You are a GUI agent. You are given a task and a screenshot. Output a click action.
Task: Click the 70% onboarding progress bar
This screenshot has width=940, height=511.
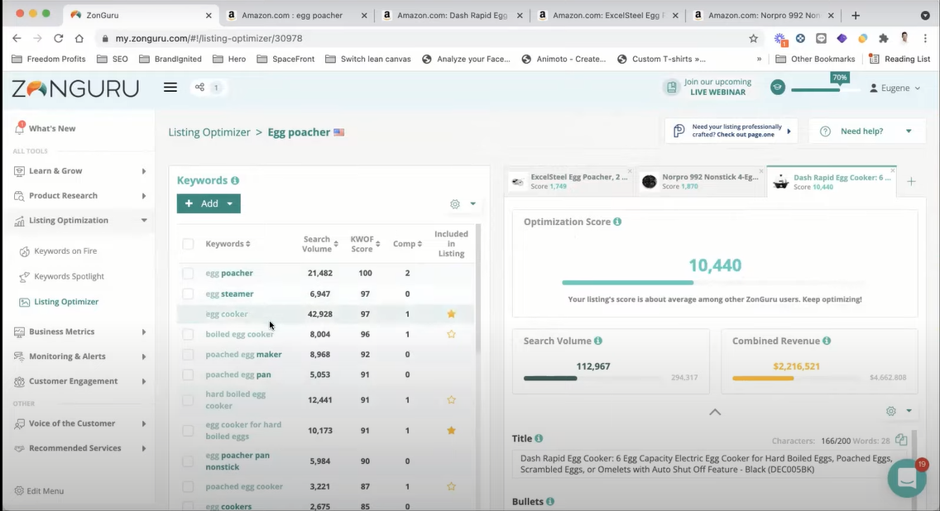click(x=825, y=90)
